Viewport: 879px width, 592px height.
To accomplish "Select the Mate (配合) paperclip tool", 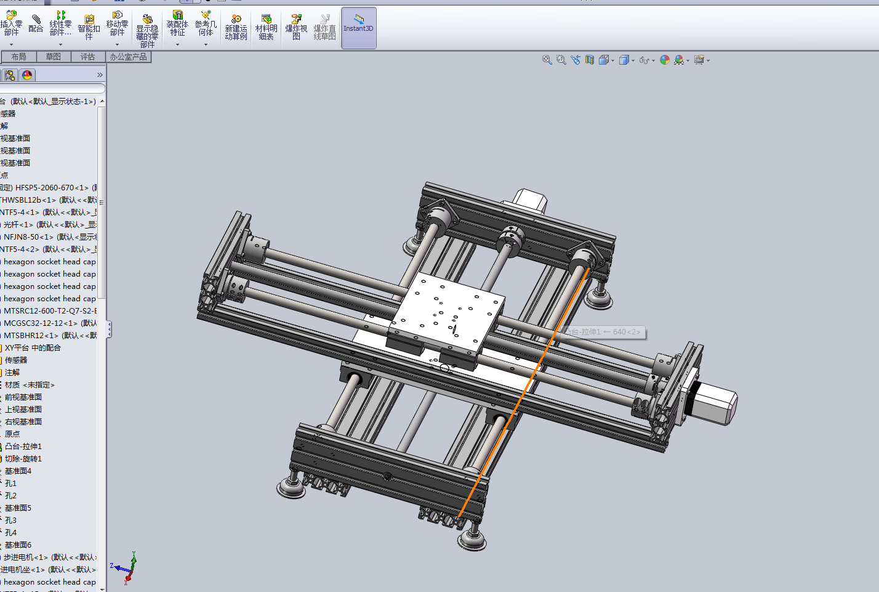I will coord(36,23).
